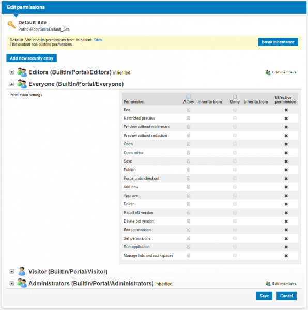Viewport: 308px width, 310px height.
Task: Click Add new security entry button
Action: pyautogui.click(x=32, y=58)
